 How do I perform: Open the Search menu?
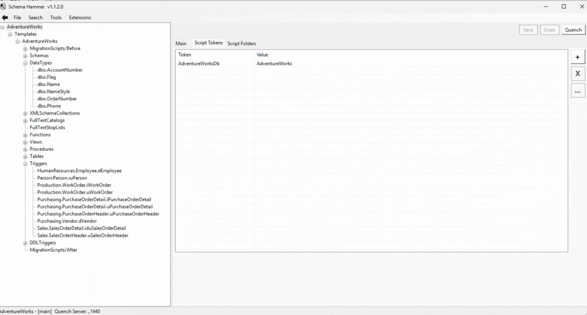click(x=35, y=17)
